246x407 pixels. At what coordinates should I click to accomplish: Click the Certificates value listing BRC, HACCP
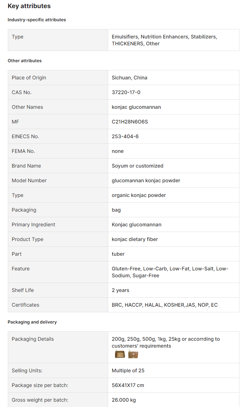(x=165, y=305)
